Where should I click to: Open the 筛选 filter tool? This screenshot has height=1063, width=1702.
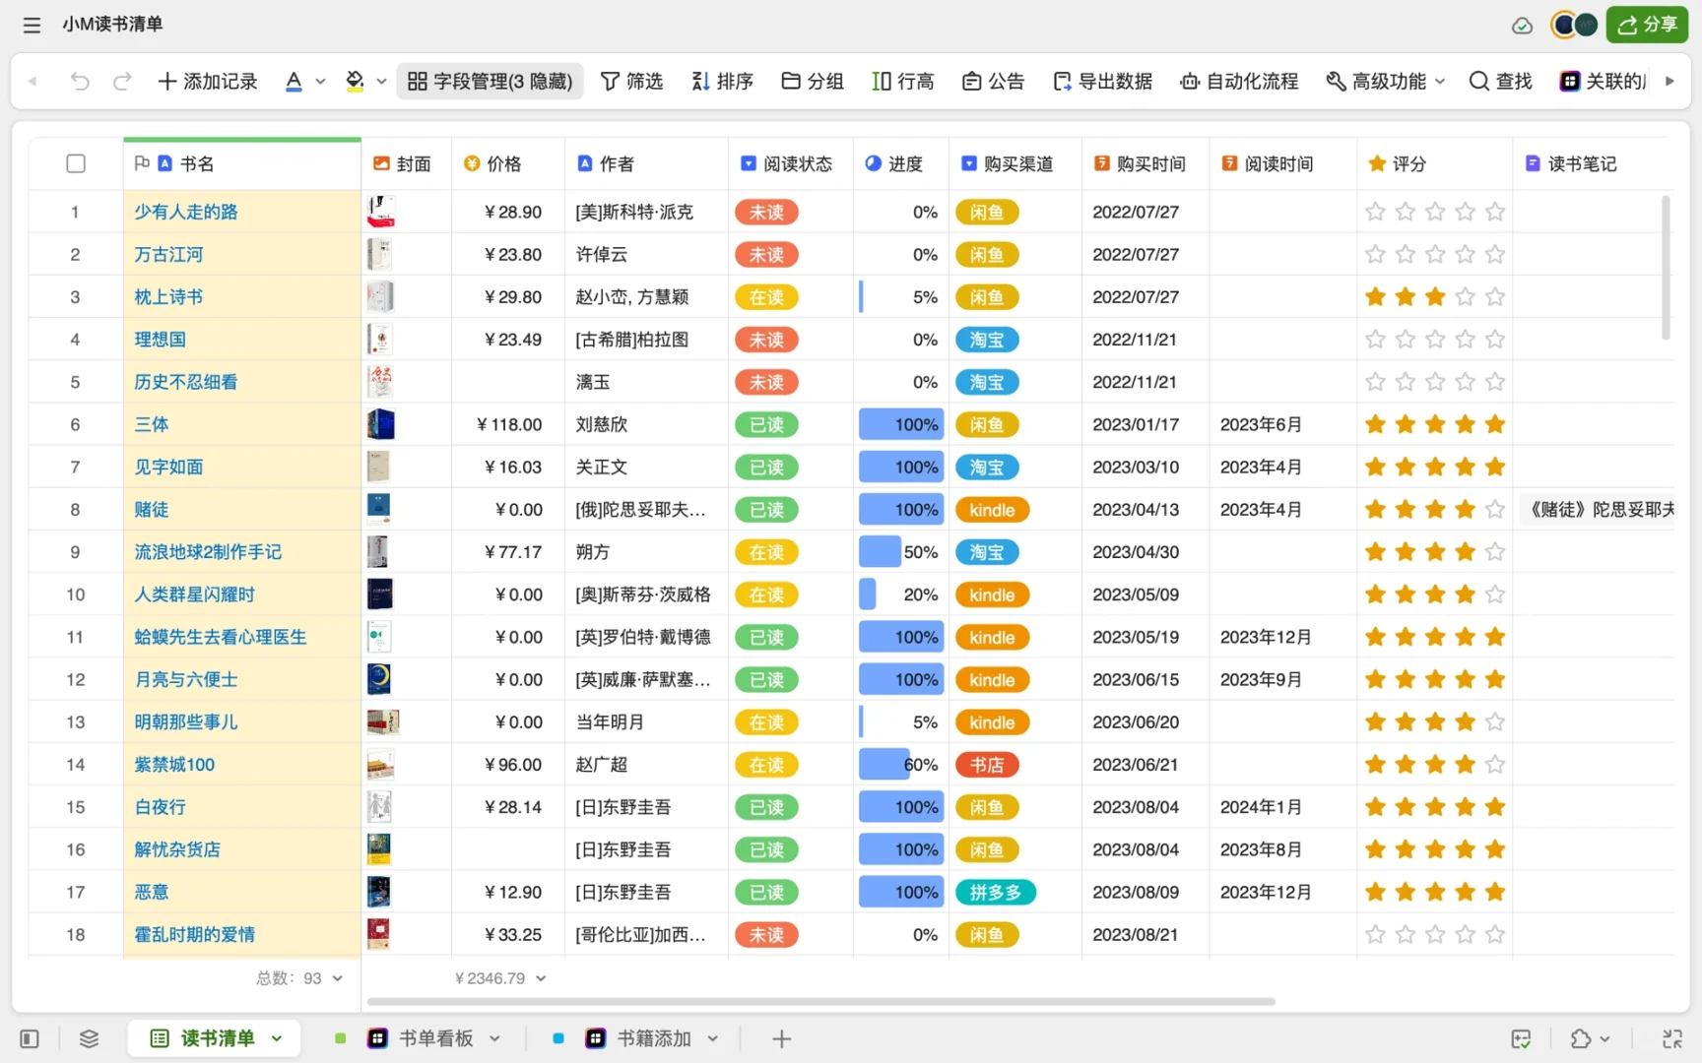pos(632,81)
